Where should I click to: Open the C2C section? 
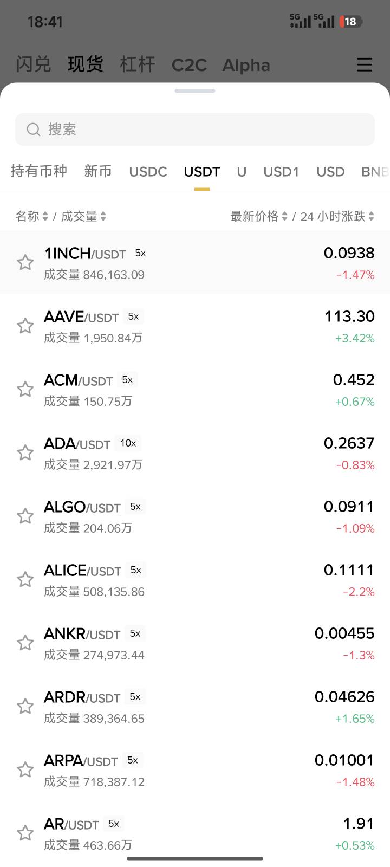coord(189,65)
